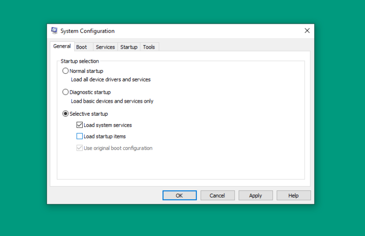Close the System Configuration dialog
This screenshot has width=365, height=236.
[x=307, y=31]
